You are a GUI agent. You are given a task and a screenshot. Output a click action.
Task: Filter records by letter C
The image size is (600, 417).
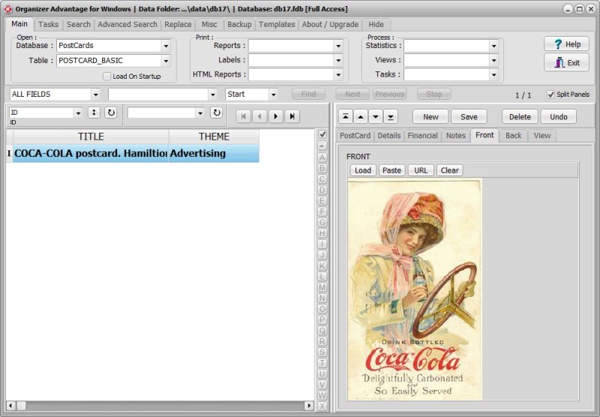coord(322,179)
